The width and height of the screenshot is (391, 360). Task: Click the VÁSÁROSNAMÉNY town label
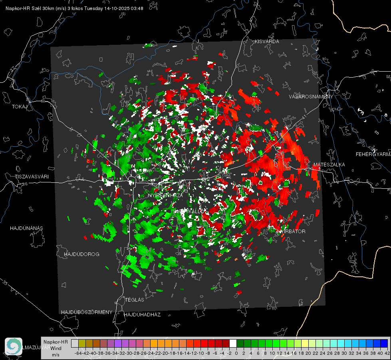[311, 97]
